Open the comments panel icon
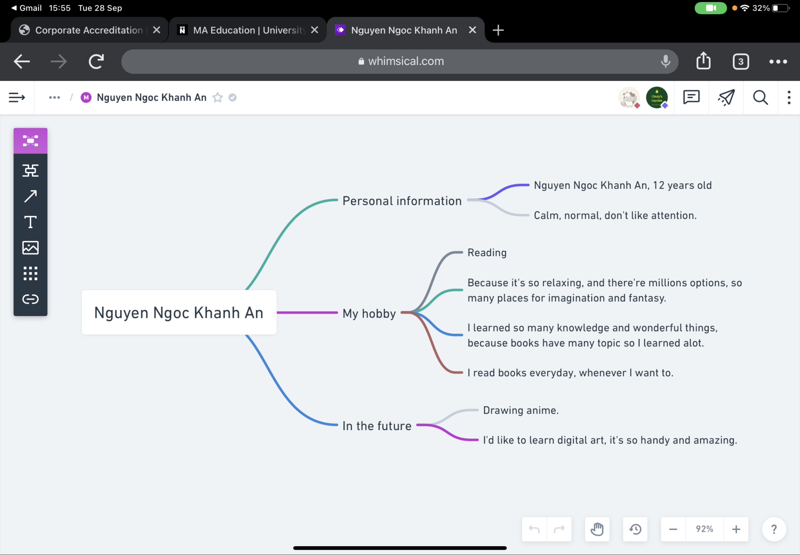Image resolution: width=800 pixels, height=555 pixels. (x=691, y=97)
